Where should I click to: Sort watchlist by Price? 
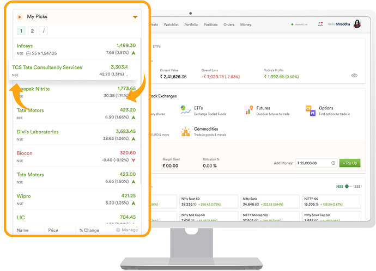(x=53, y=230)
